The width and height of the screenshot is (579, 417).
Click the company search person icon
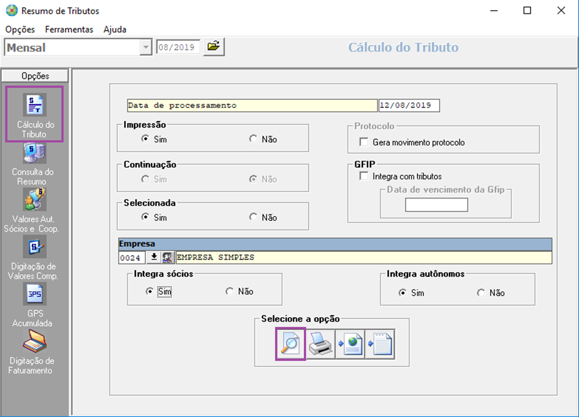[168, 257]
